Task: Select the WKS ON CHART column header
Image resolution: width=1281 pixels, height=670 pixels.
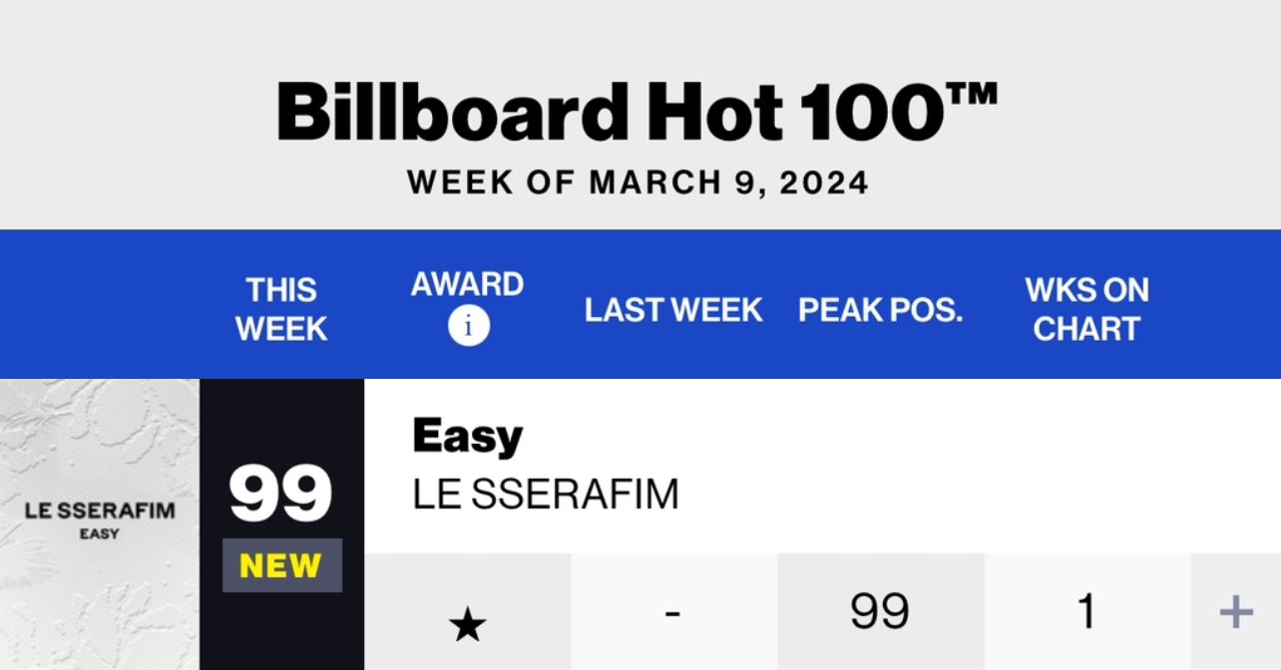Action: pos(1086,309)
